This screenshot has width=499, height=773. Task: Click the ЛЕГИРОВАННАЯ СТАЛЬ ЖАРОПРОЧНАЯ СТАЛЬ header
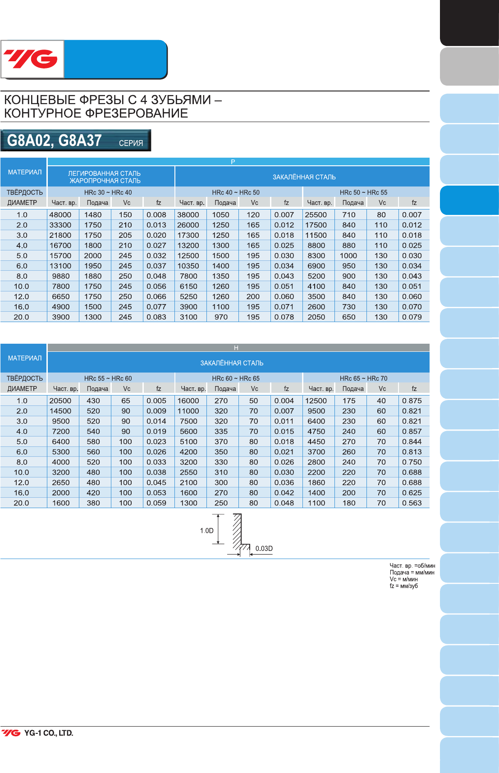coord(105,177)
